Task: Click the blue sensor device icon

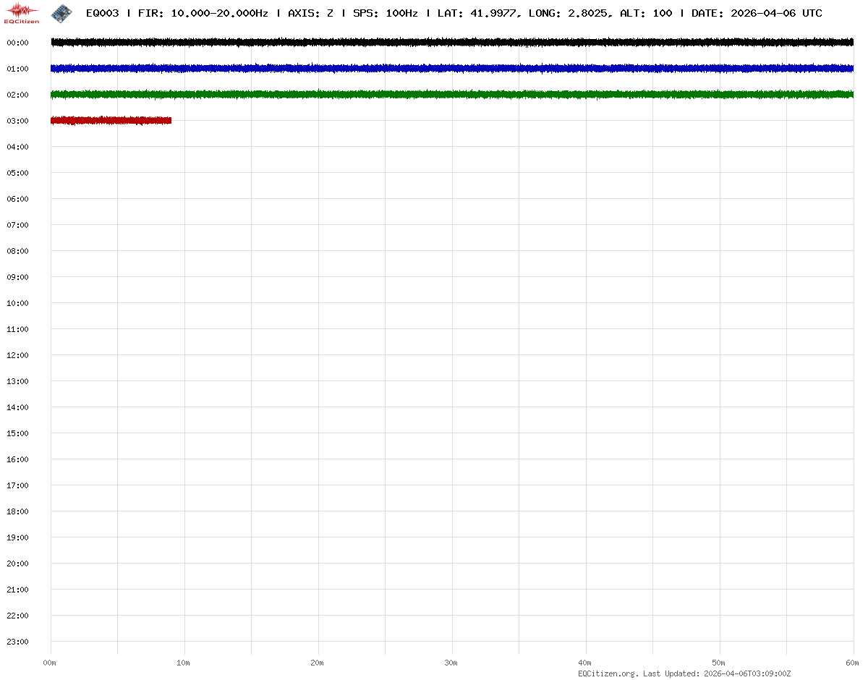Action: click(61, 12)
